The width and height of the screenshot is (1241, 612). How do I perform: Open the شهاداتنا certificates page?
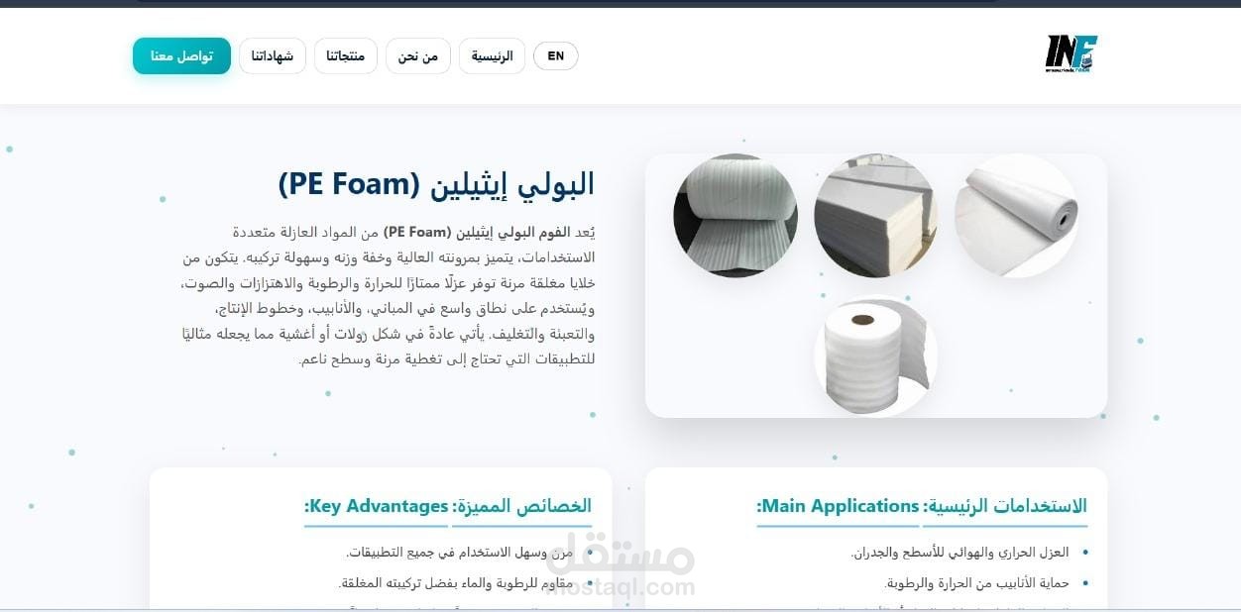273,55
